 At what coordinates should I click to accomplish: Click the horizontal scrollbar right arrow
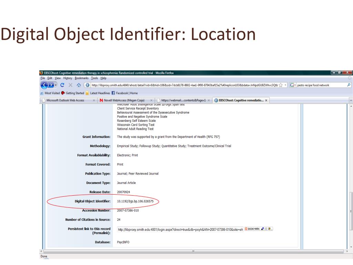[x=347, y=251]
